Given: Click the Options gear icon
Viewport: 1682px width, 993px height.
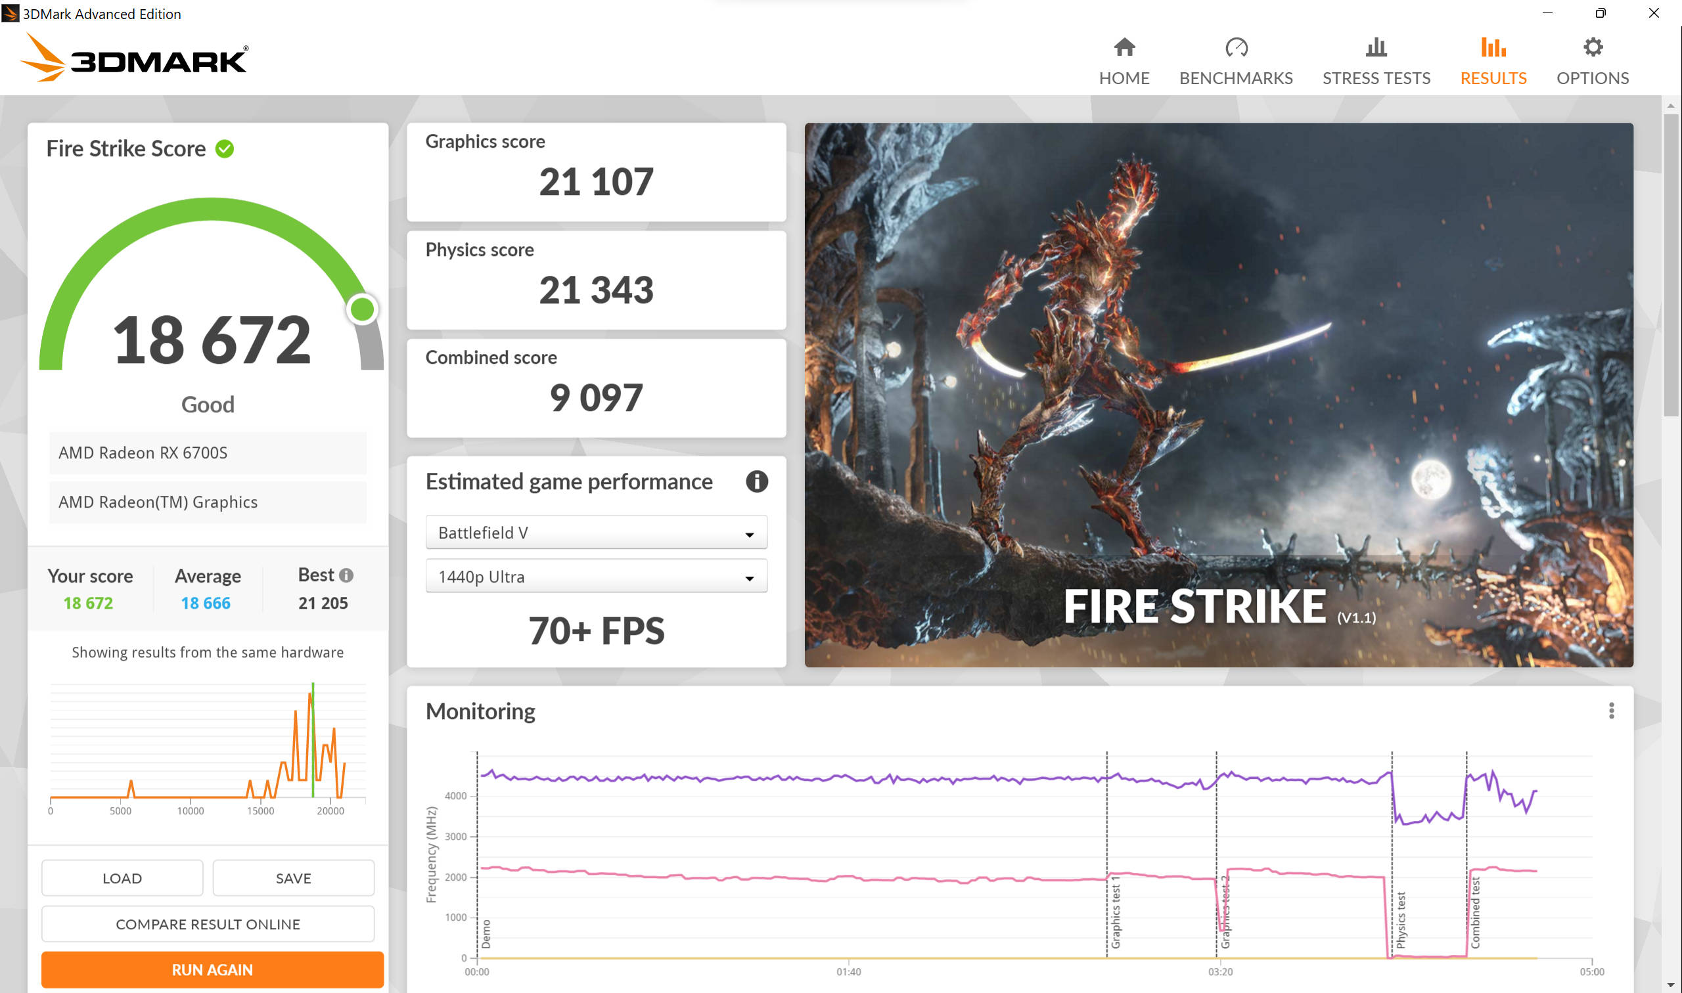Looking at the screenshot, I should [x=1592, y=47].
